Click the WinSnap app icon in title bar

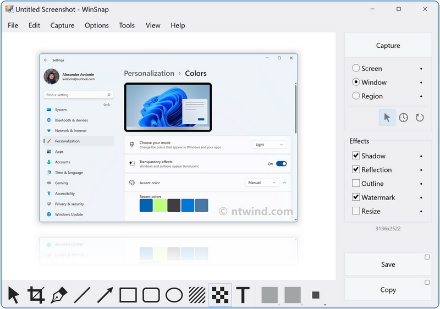pos(9,9)
